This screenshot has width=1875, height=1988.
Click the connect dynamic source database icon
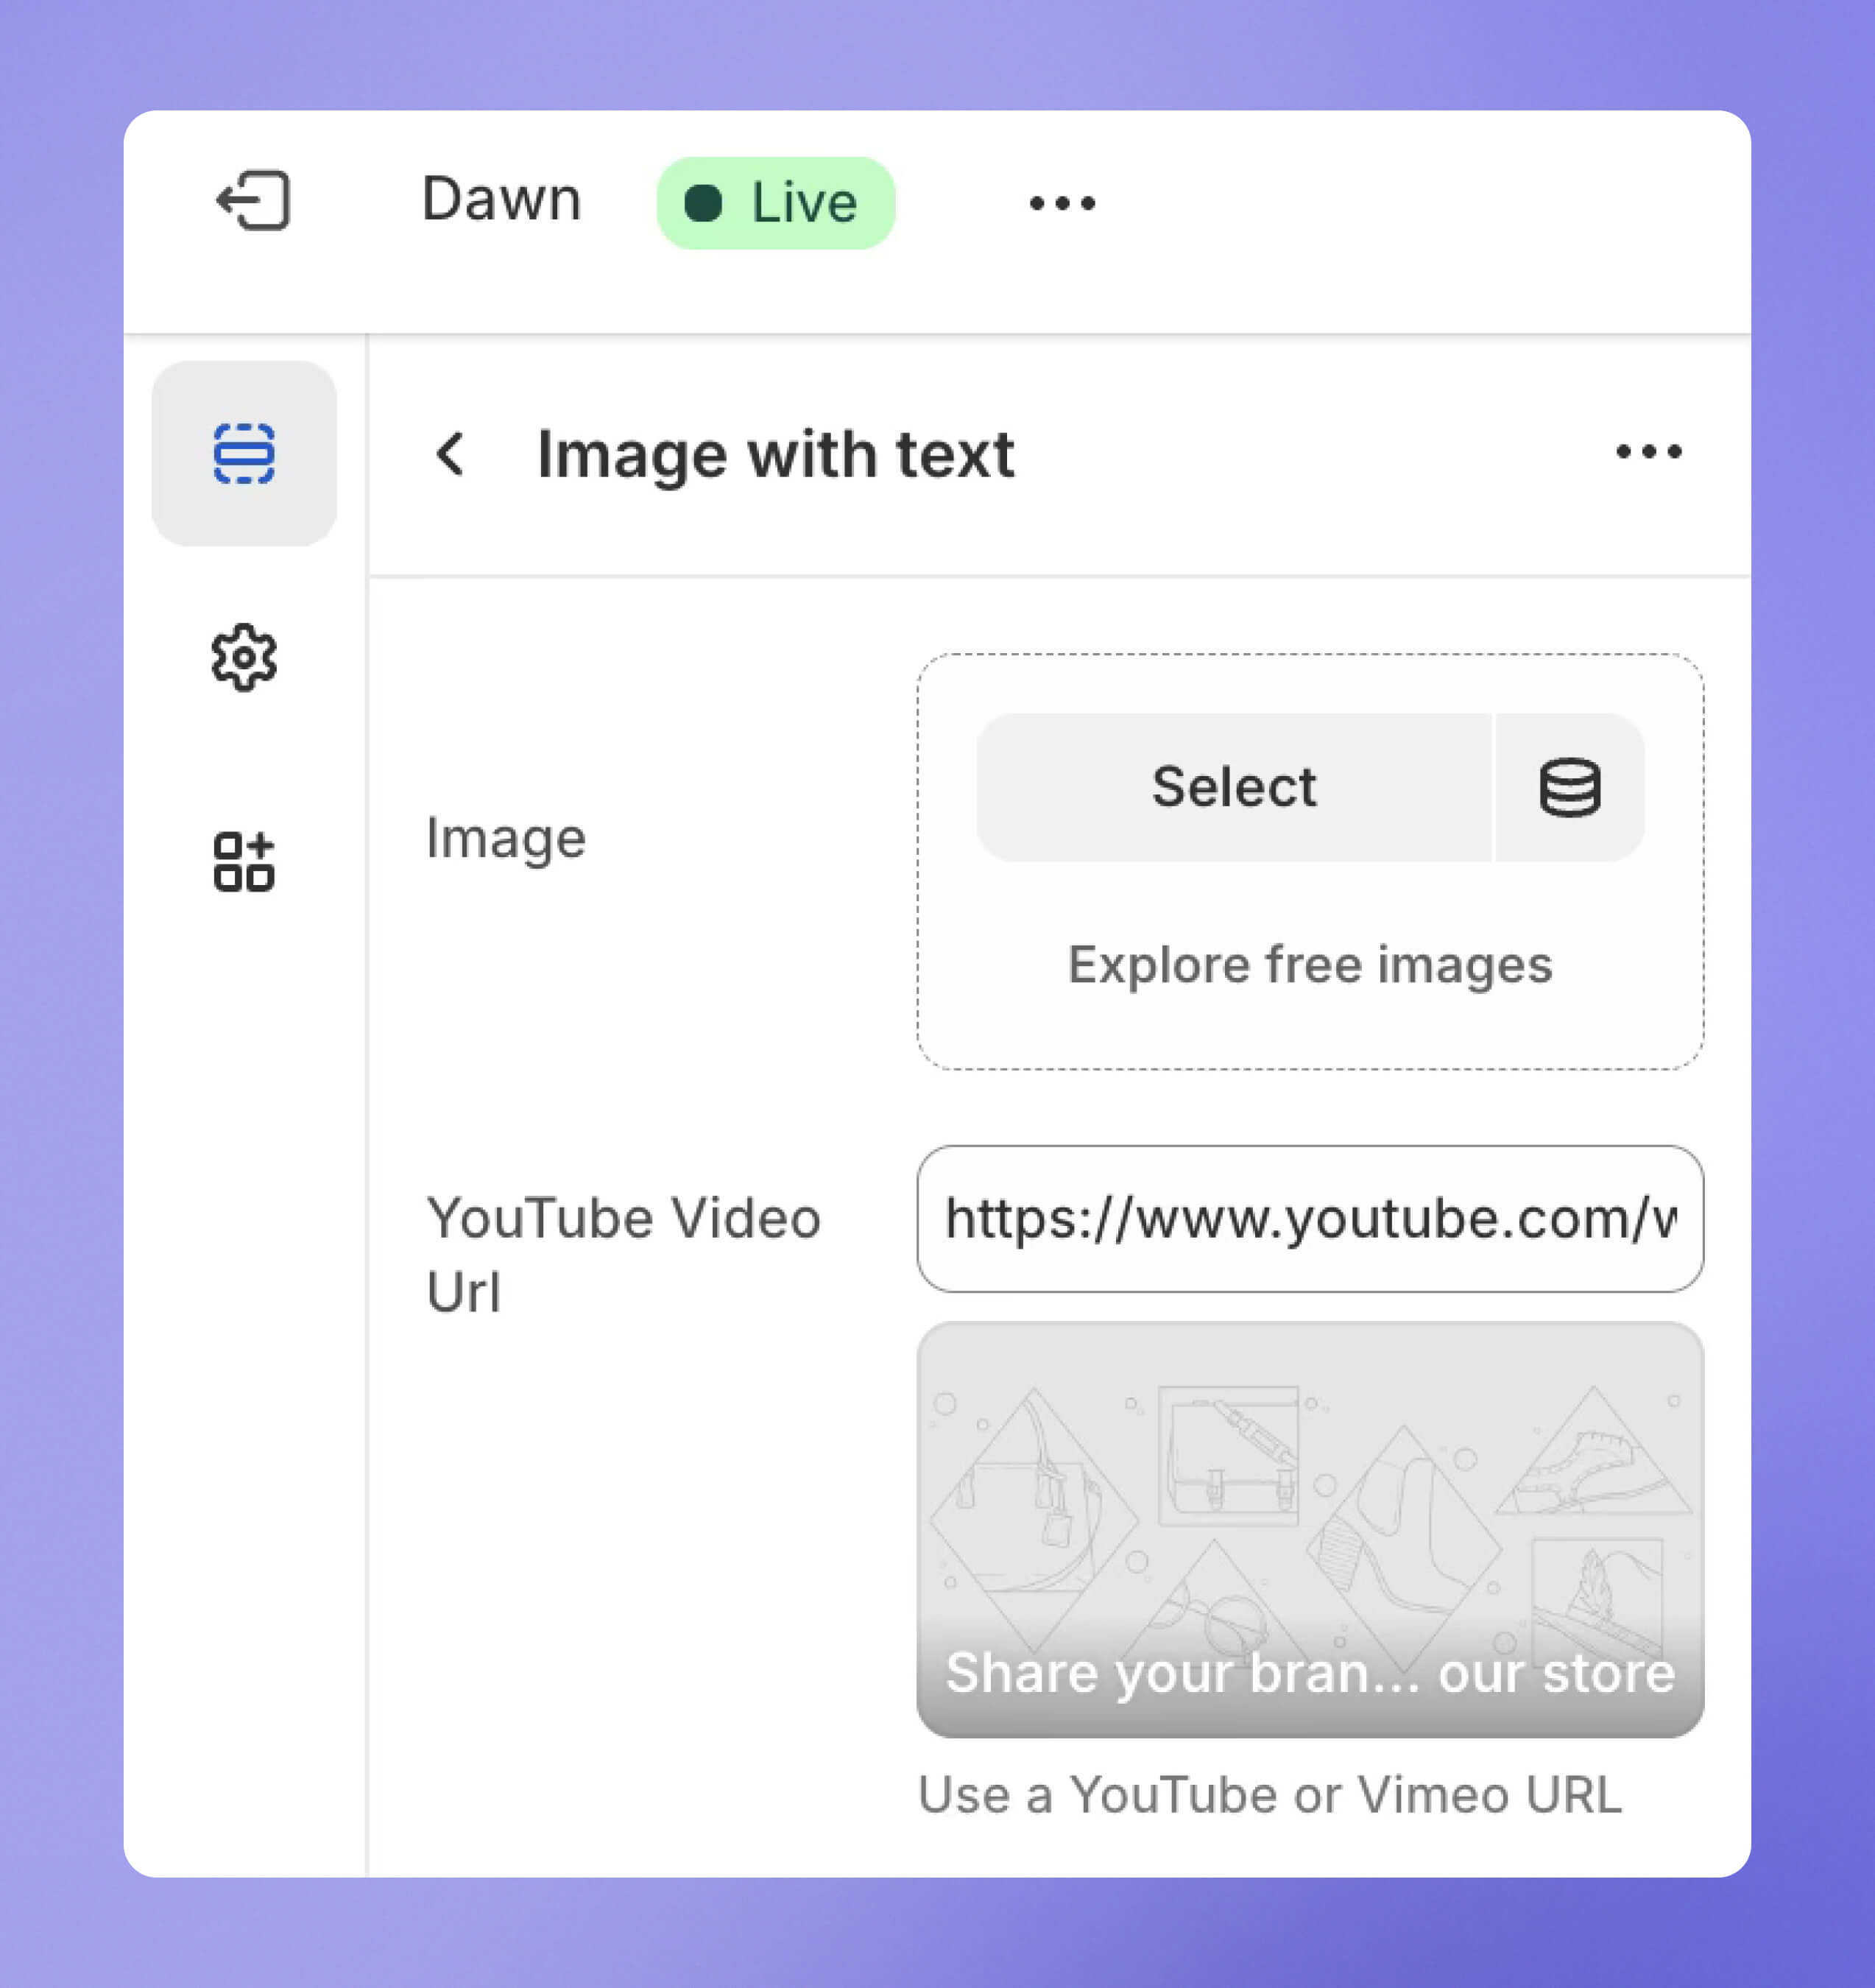point(1568,788)
